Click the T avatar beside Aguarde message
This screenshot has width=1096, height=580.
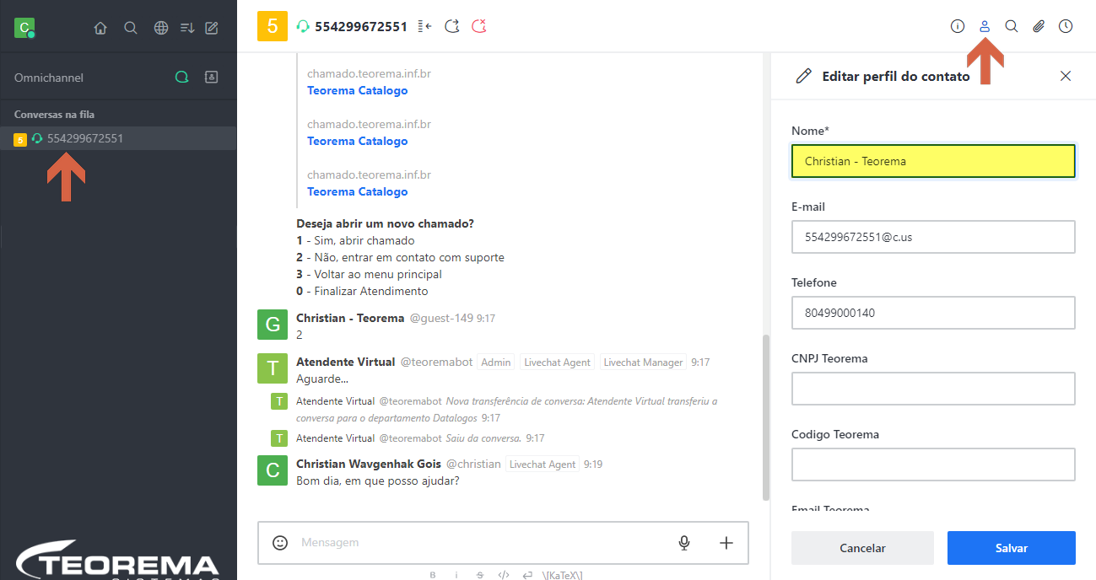coord(273,368)
